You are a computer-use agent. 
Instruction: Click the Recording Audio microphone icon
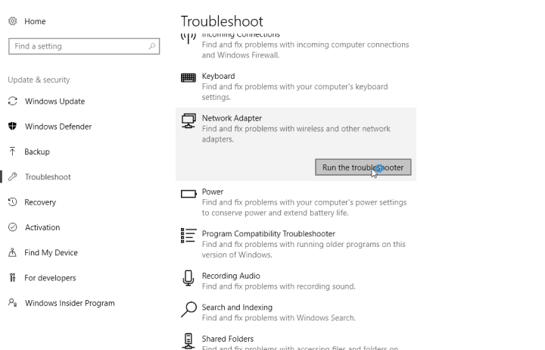188,278
